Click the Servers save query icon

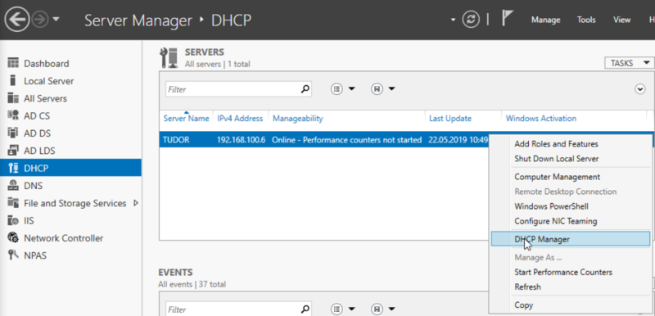pos(377,89)
